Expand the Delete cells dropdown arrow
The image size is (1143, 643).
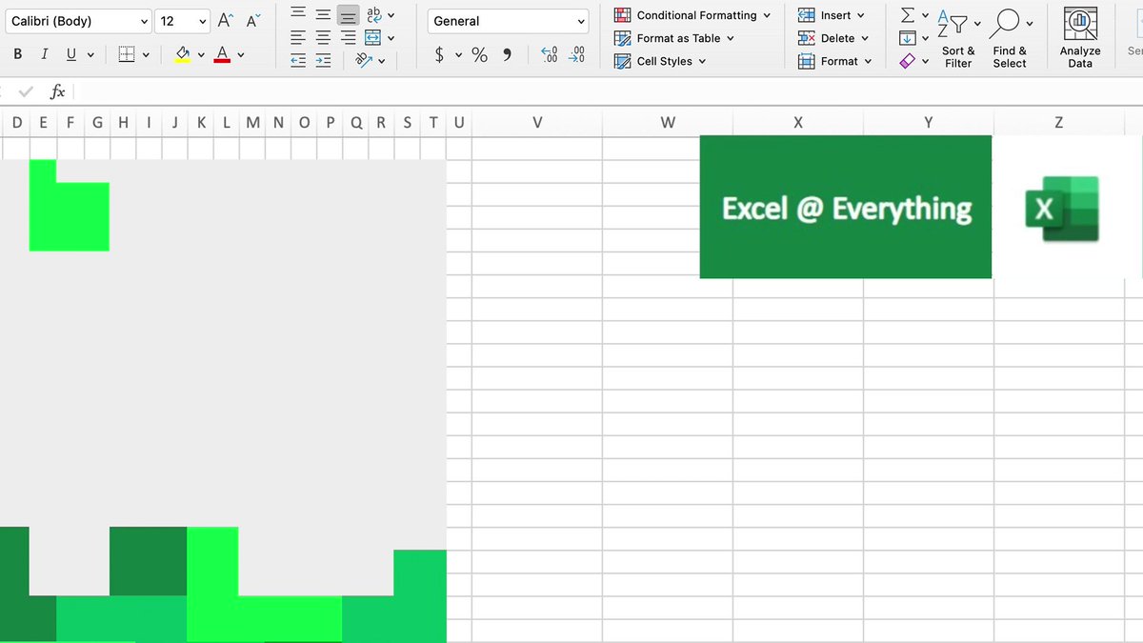(x=865, y=38)
